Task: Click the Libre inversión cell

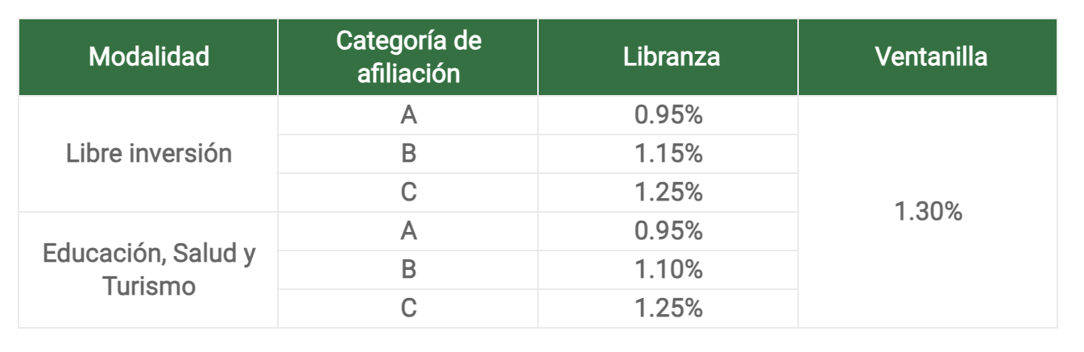Action: tap(148, 154)
